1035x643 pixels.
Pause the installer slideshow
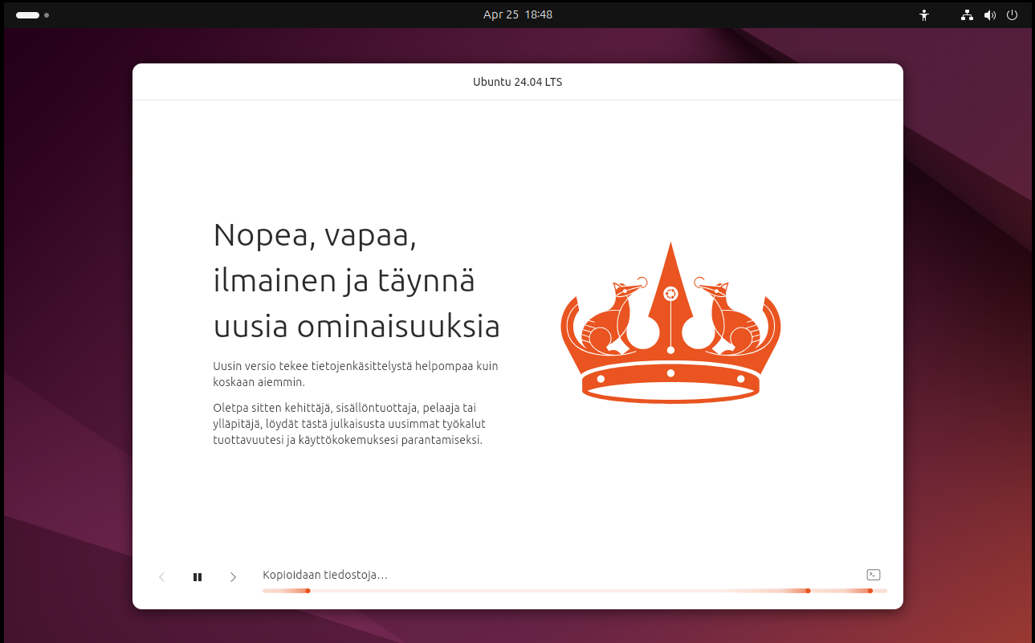[x=198, y=577]
